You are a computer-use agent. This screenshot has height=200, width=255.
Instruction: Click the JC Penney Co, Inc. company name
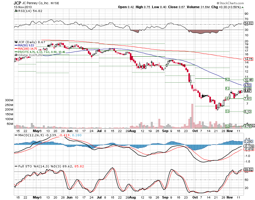[x=36, y=3]
